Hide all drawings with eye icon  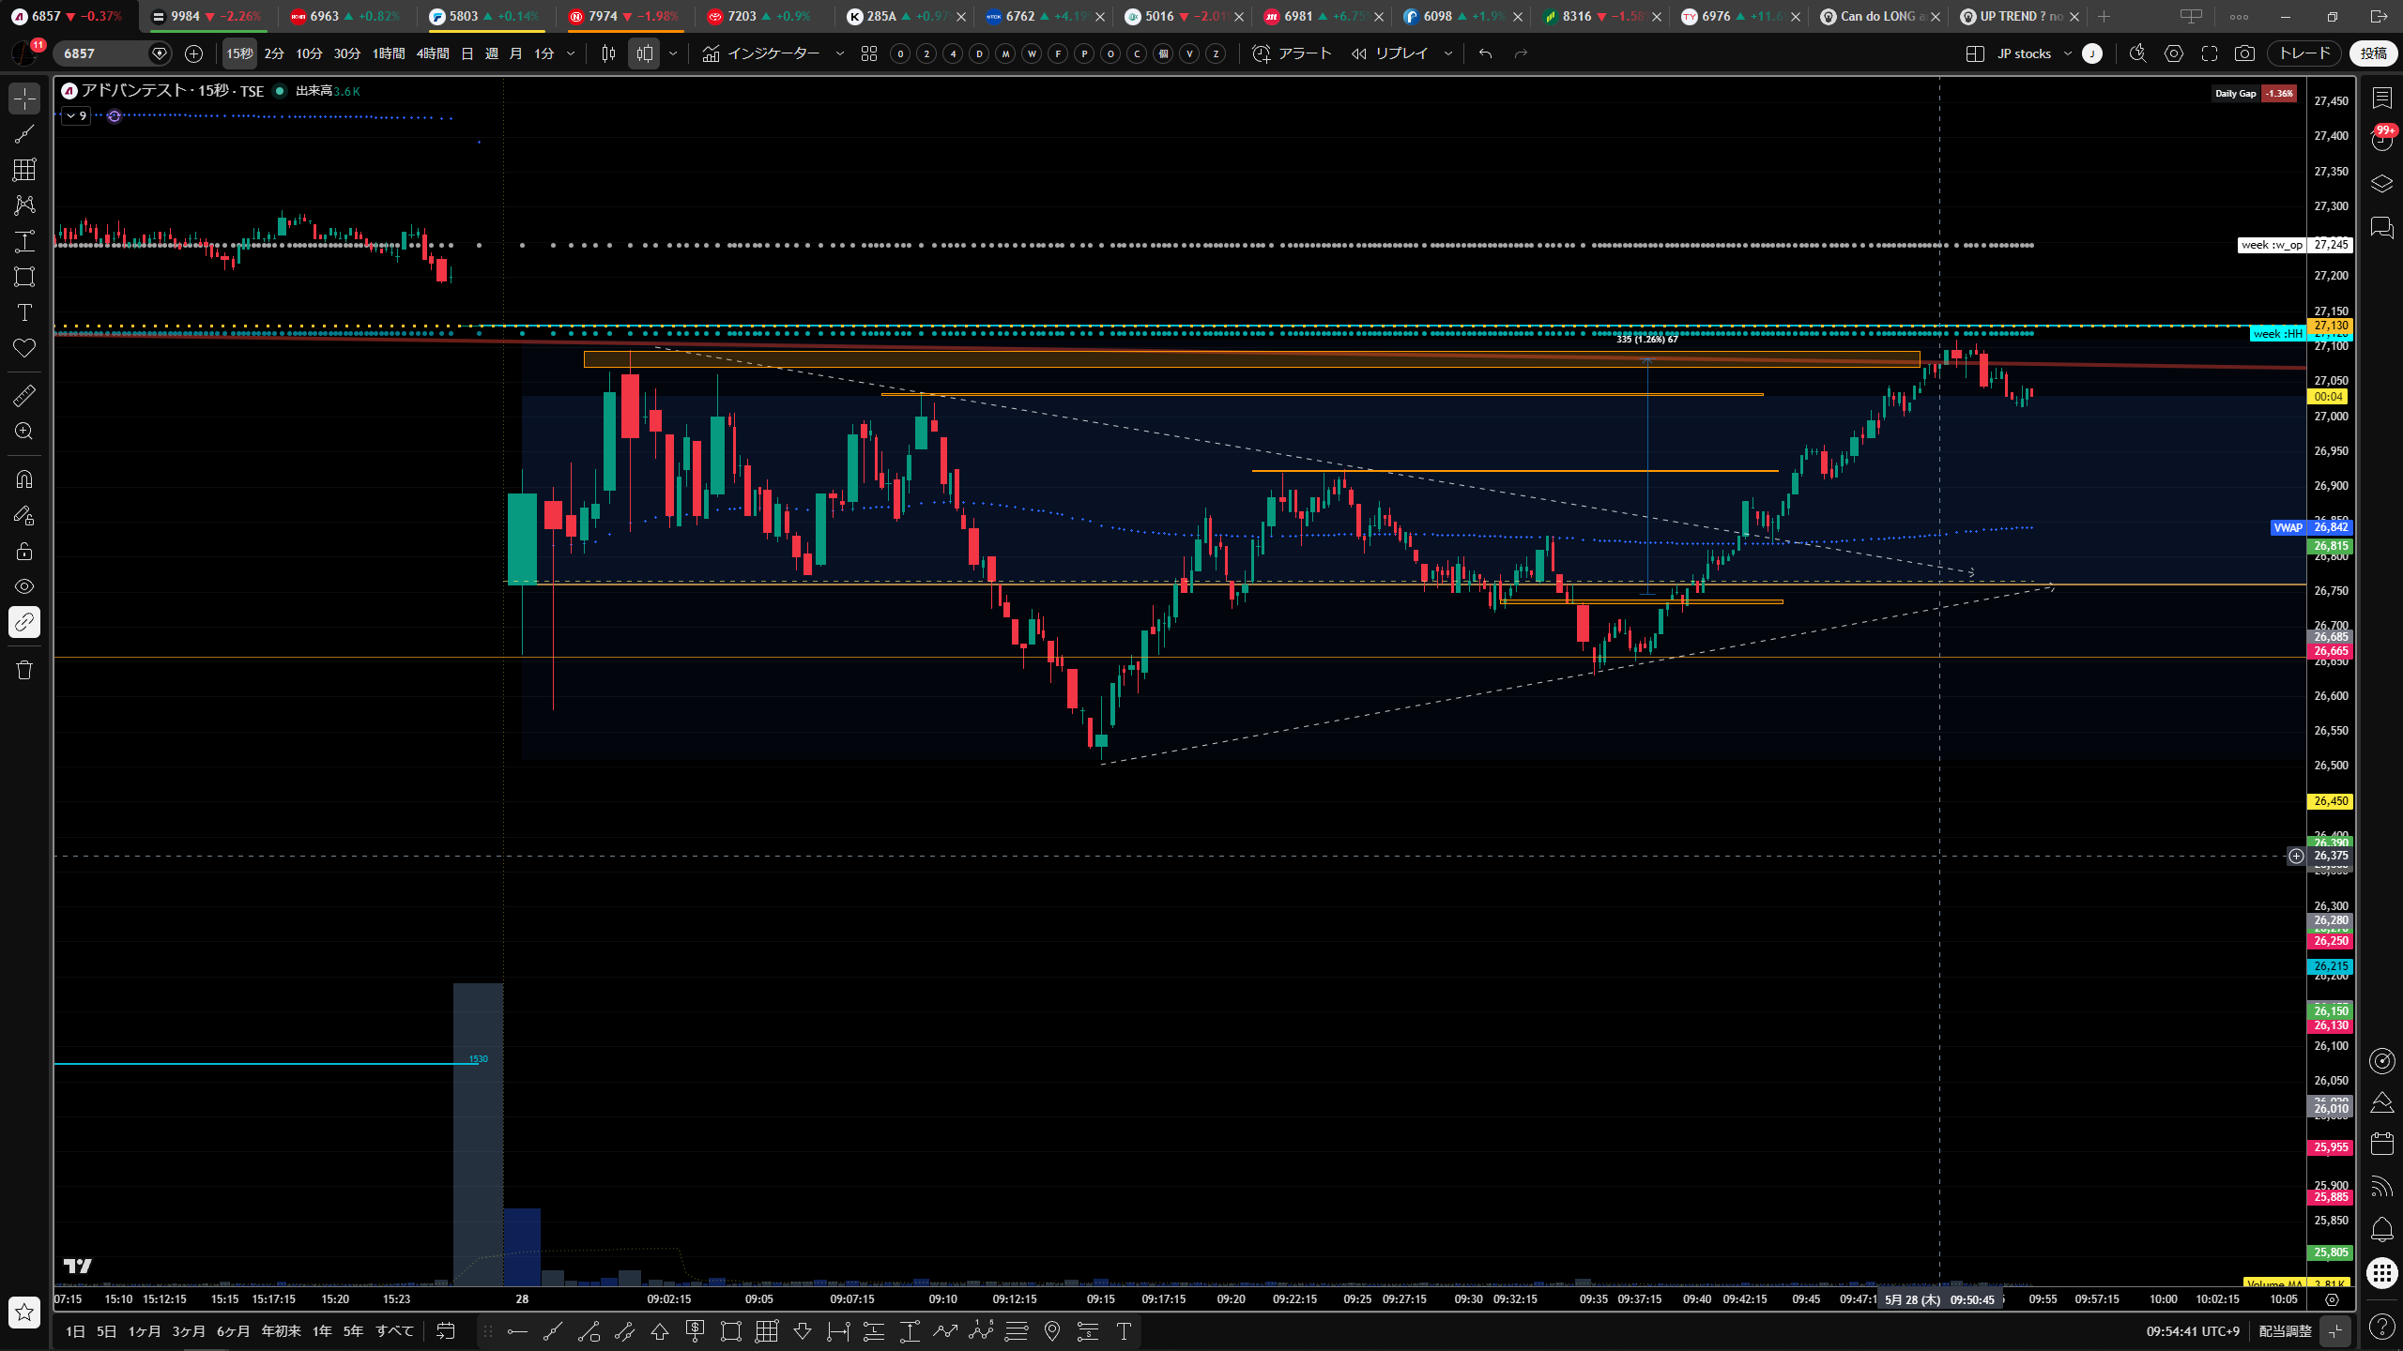[24, 586]
